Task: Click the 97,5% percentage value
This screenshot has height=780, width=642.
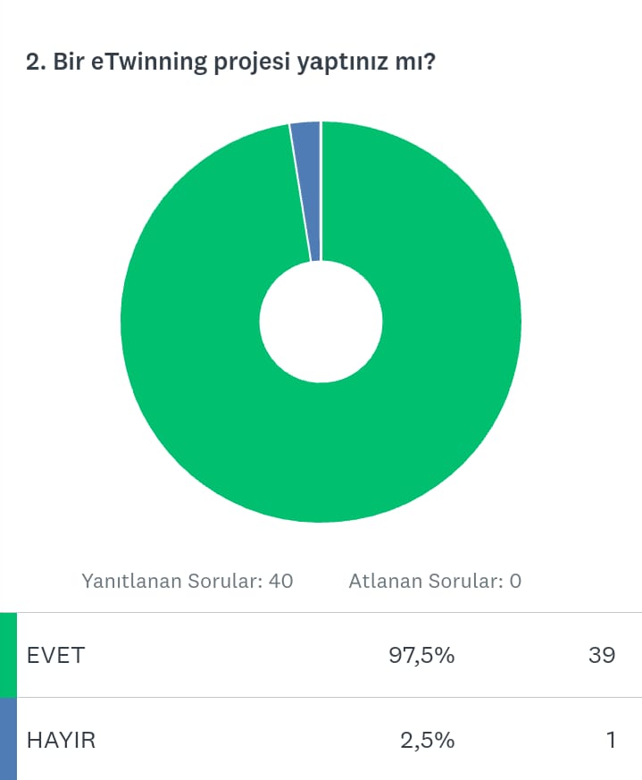Action: (x=421, y=655)
